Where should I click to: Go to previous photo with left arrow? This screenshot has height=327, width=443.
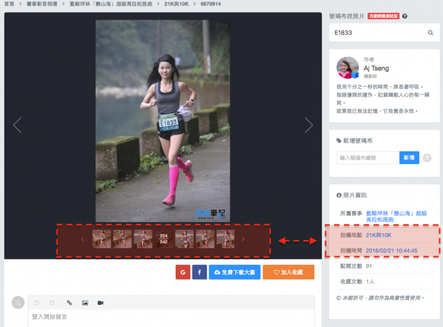(x=17, y=125)
